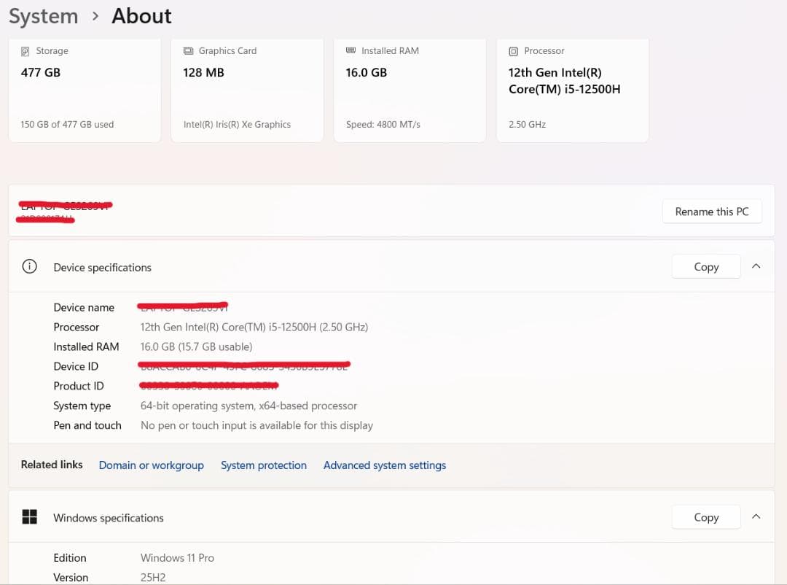
Task: Open Domain or workgroup link
Action: tap(151, 465)
